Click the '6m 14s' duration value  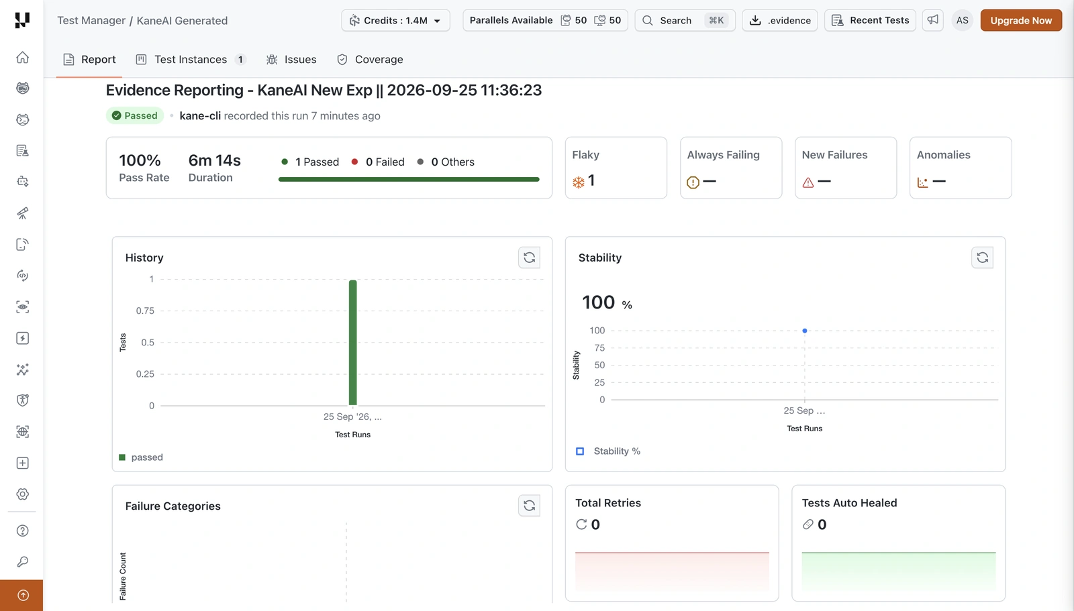pos(214,160)
